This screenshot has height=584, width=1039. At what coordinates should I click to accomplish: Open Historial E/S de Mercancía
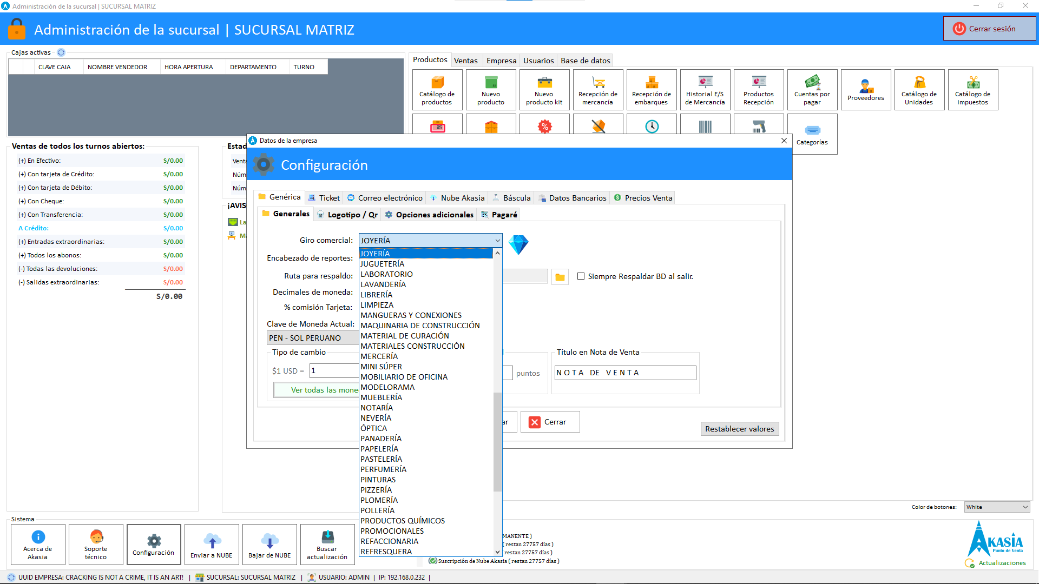click(x=705, y=90)
